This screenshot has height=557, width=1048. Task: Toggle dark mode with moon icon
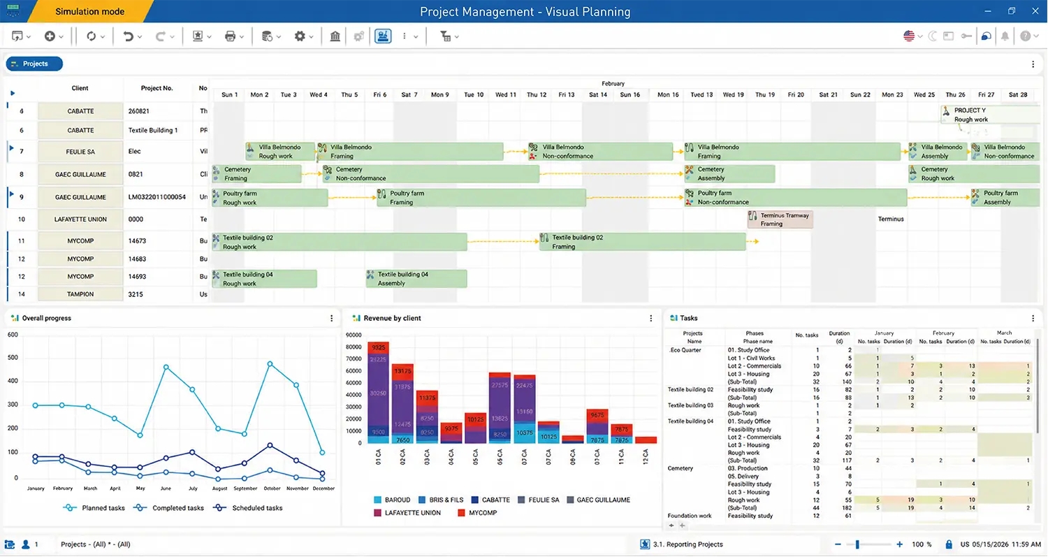[933, 36]
